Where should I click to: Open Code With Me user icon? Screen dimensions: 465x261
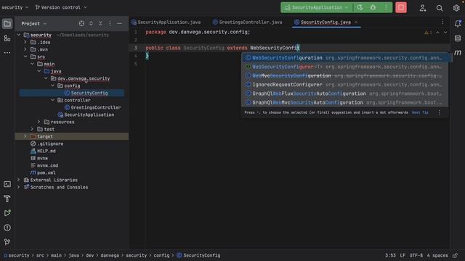(x=423, y=8)
